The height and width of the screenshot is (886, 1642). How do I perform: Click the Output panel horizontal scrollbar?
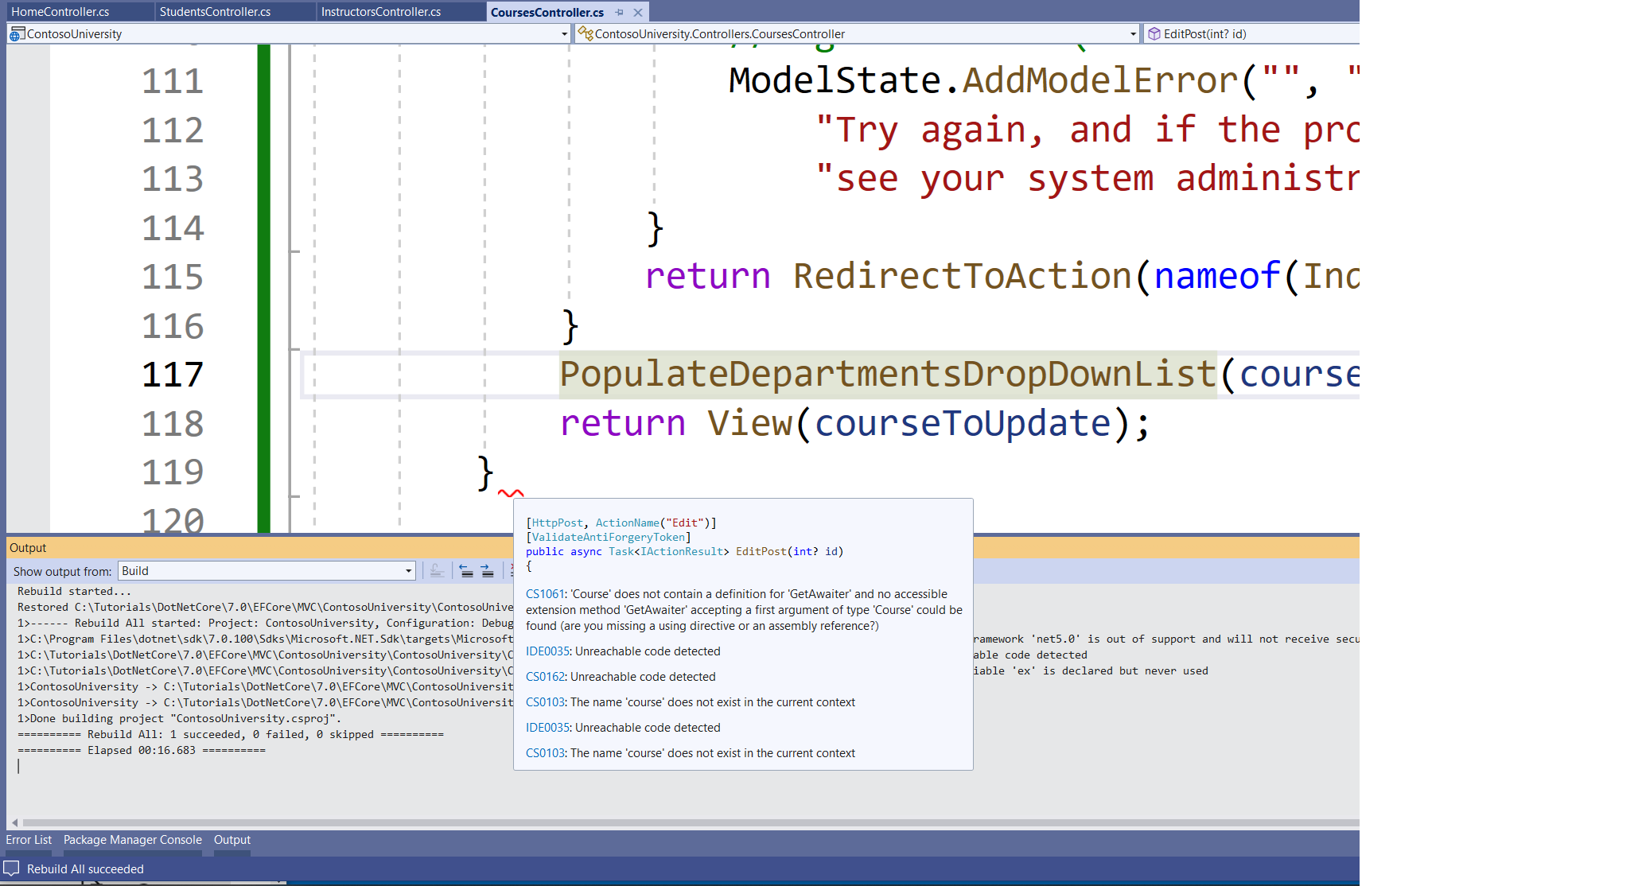(x=691, y=822)
